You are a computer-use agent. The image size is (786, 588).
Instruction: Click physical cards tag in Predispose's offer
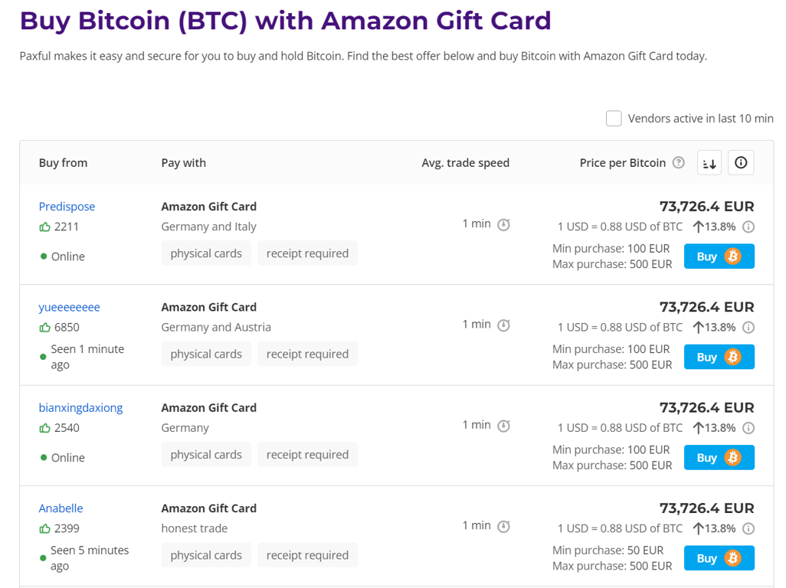tap(206, 253)
